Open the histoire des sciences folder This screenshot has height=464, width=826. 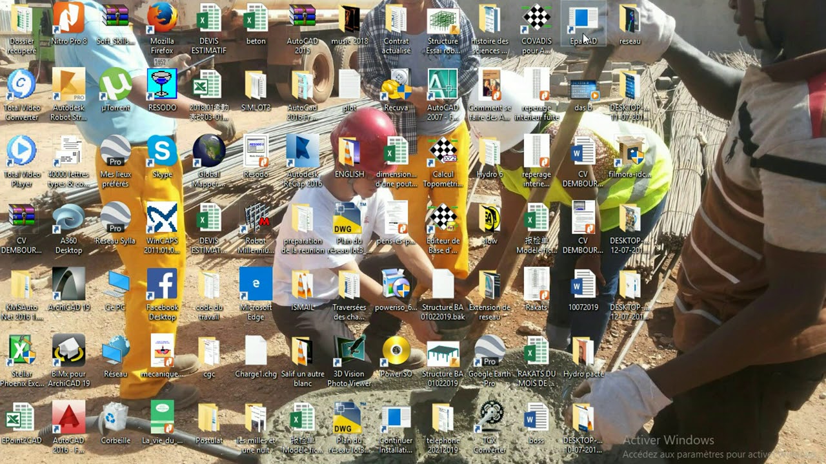pos(490,29)
